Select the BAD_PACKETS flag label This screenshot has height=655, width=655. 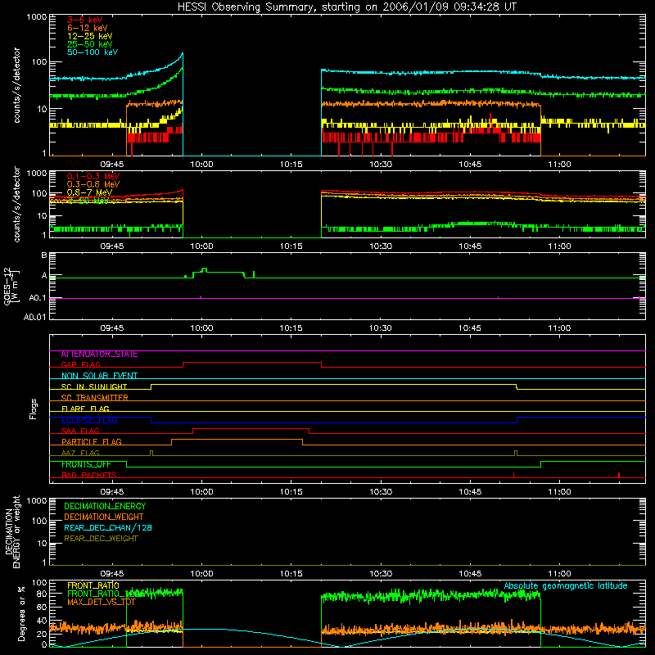point(89,475)
